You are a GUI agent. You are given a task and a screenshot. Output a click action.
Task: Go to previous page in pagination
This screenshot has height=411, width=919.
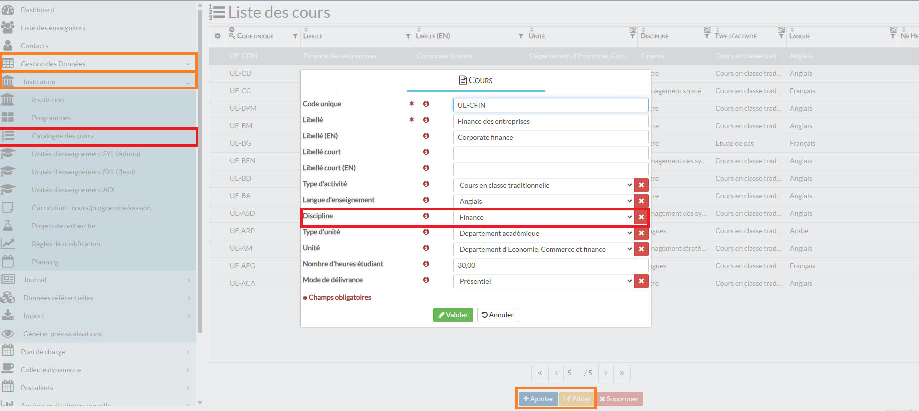point(556,373)
